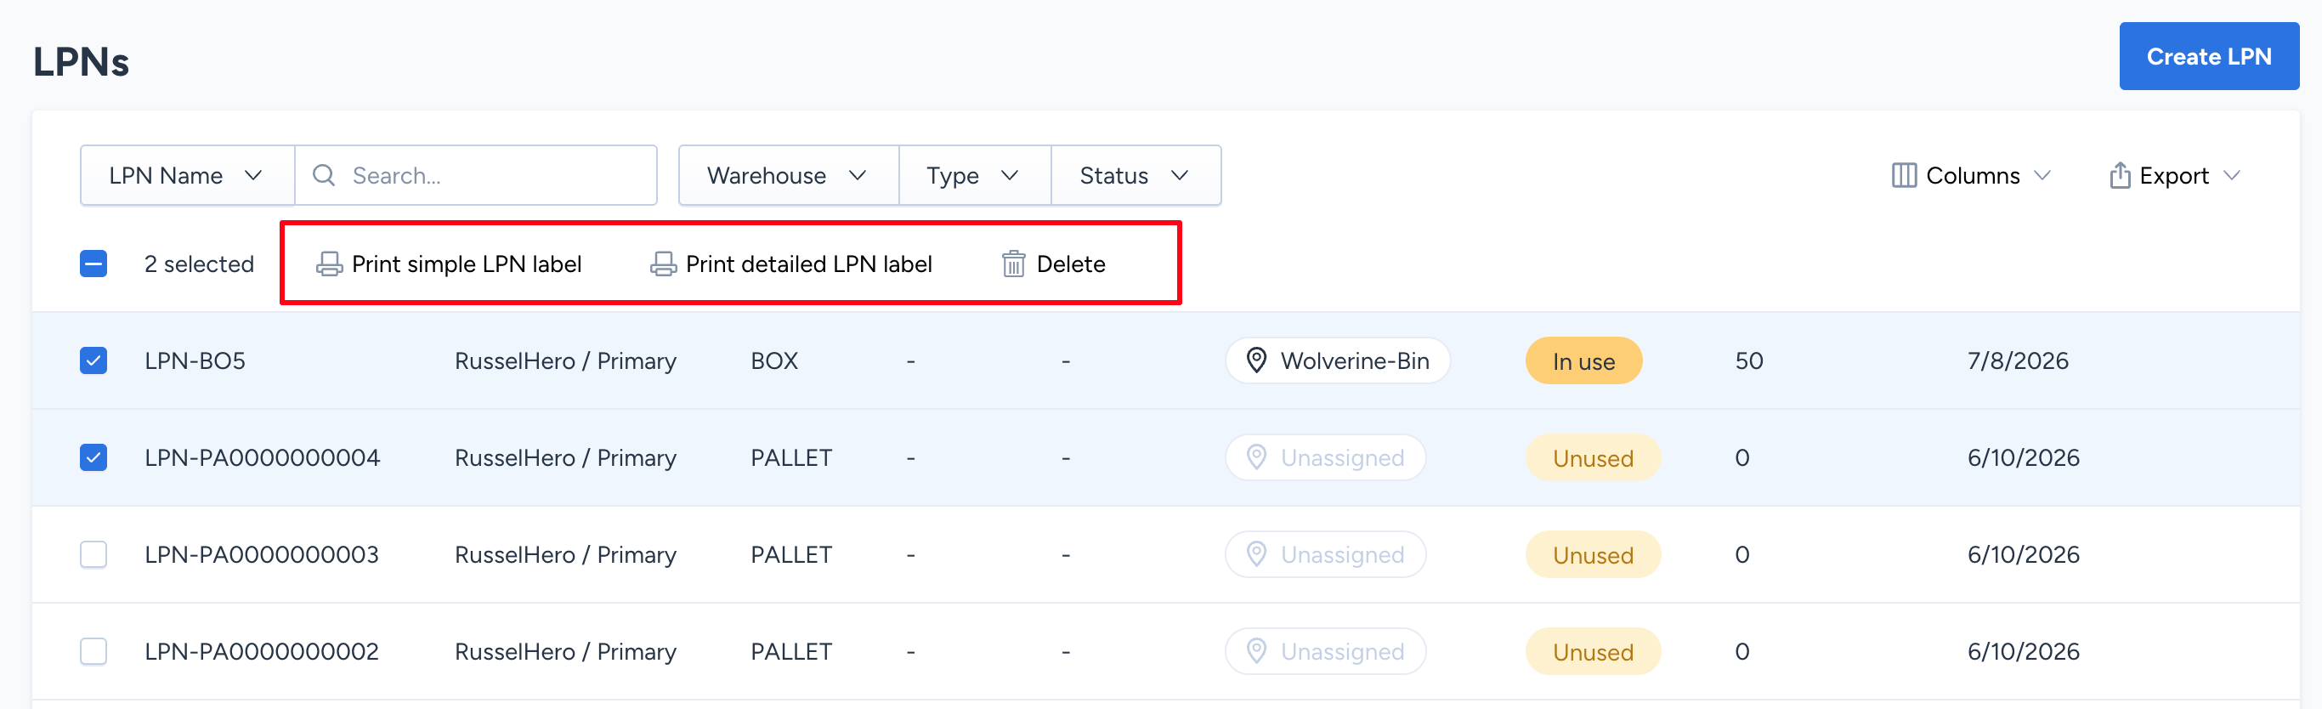Click the Export share icon
Viewport: 2322px width, 709px height.
pos(2120,175)
